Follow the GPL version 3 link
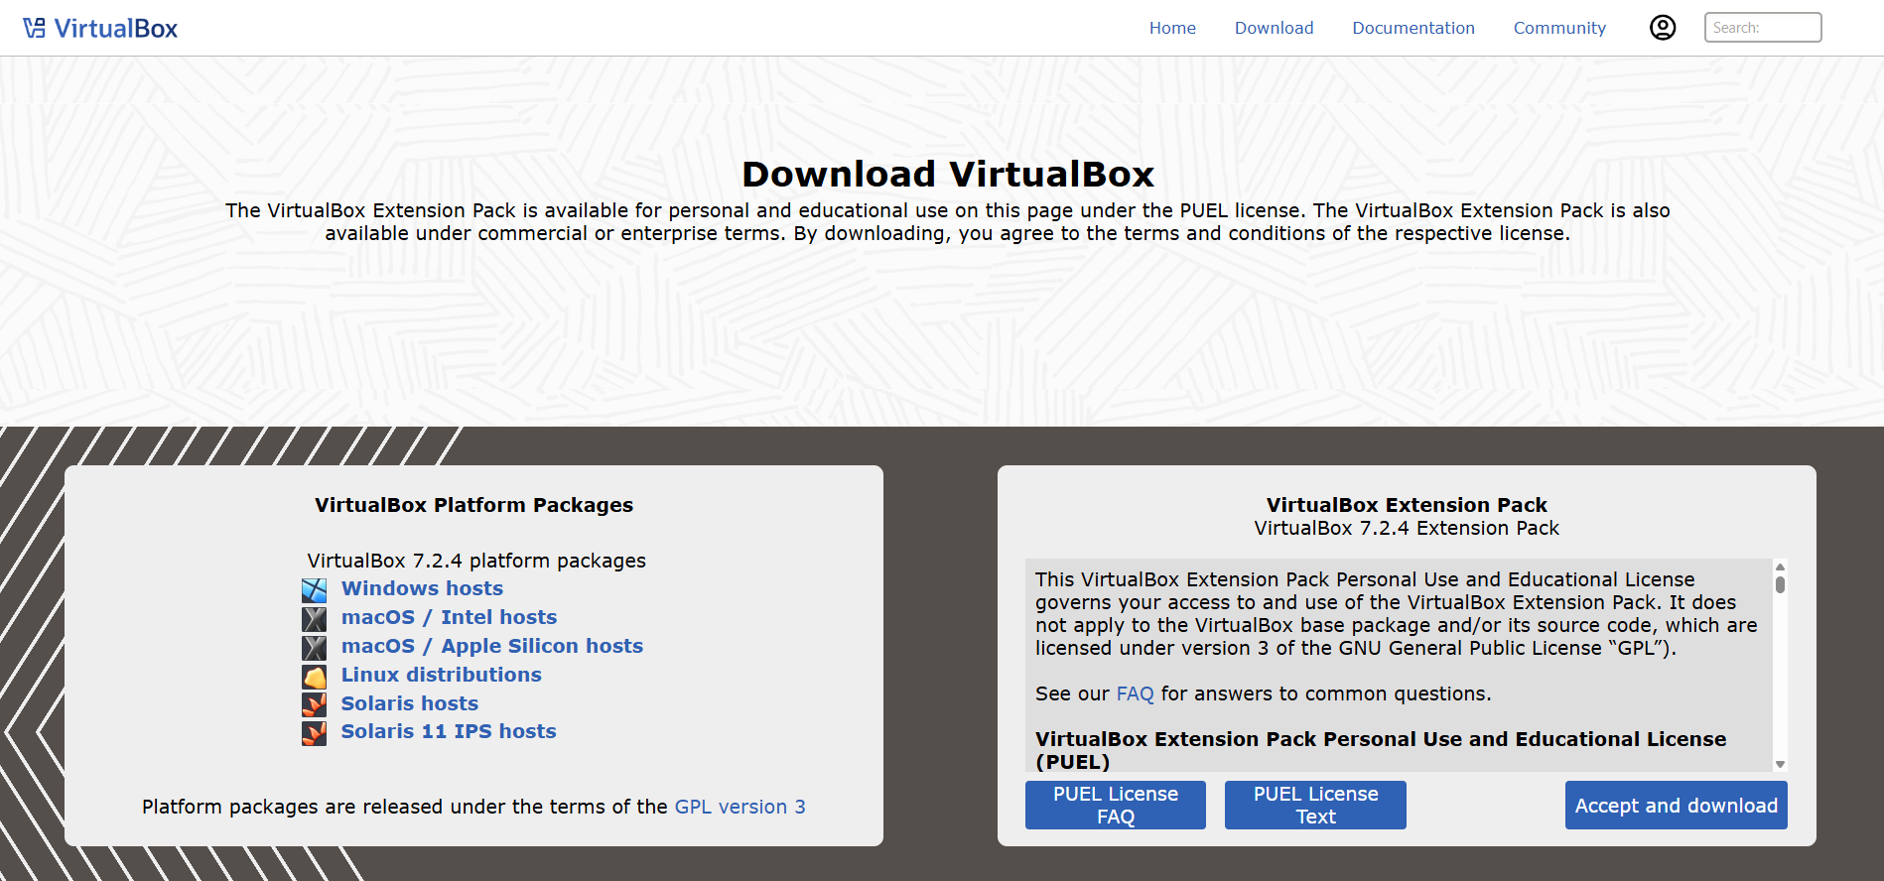 tap(740, 807)
